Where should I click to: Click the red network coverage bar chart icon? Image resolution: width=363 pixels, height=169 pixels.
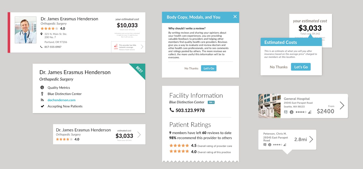tap(116, 46)
